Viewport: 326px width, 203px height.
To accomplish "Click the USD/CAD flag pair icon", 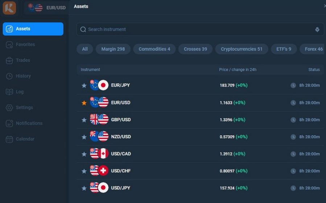I will 99,153.
